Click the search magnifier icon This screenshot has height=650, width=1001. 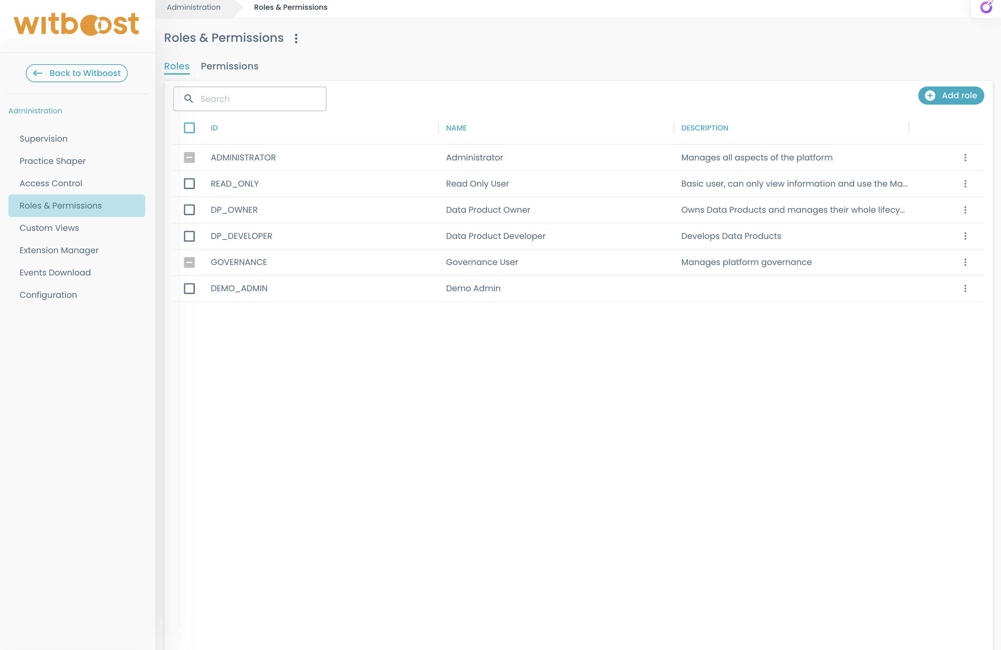pyautogui.click(x=189, y=98)
